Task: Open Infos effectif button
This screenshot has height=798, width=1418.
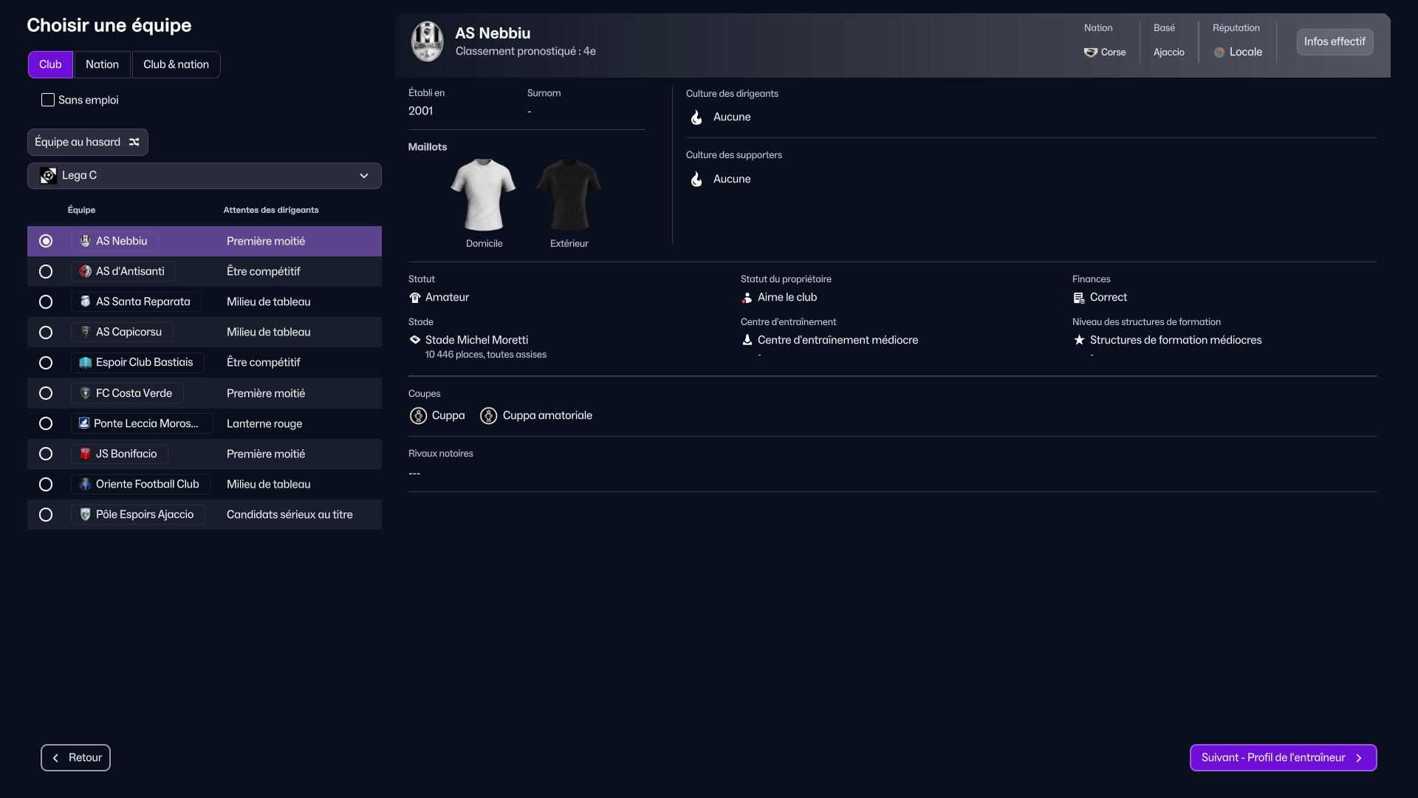Action: click(1335, 42)
